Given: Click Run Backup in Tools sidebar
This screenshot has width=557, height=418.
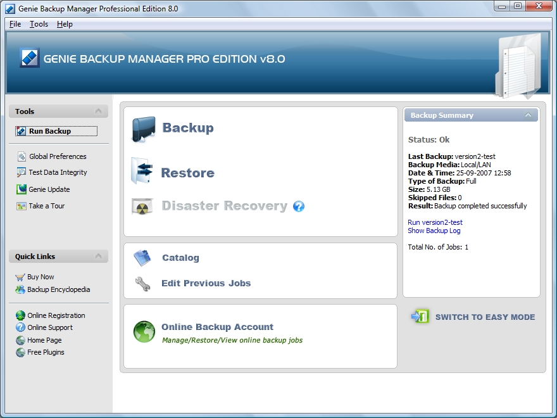Looking at the screenshot, I should tap(50, 131).
